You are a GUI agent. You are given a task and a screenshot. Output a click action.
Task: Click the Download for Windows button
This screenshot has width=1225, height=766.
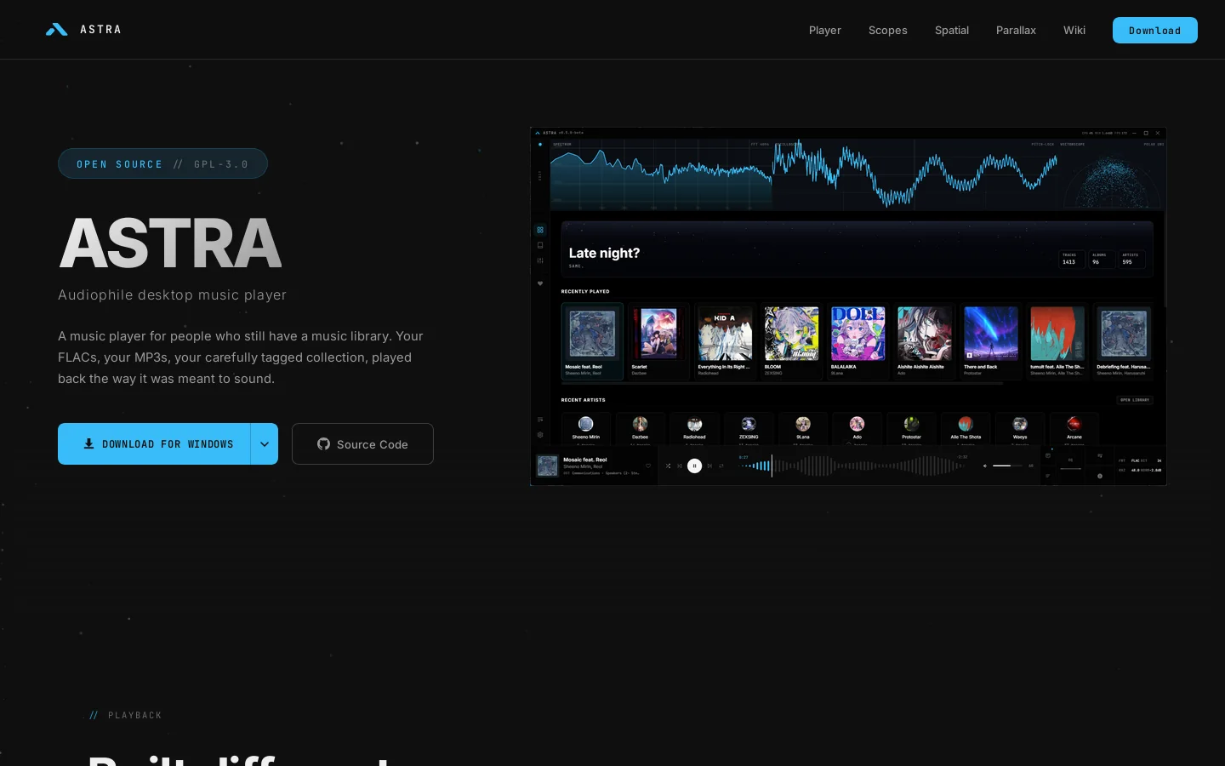[x=154, y=444]
